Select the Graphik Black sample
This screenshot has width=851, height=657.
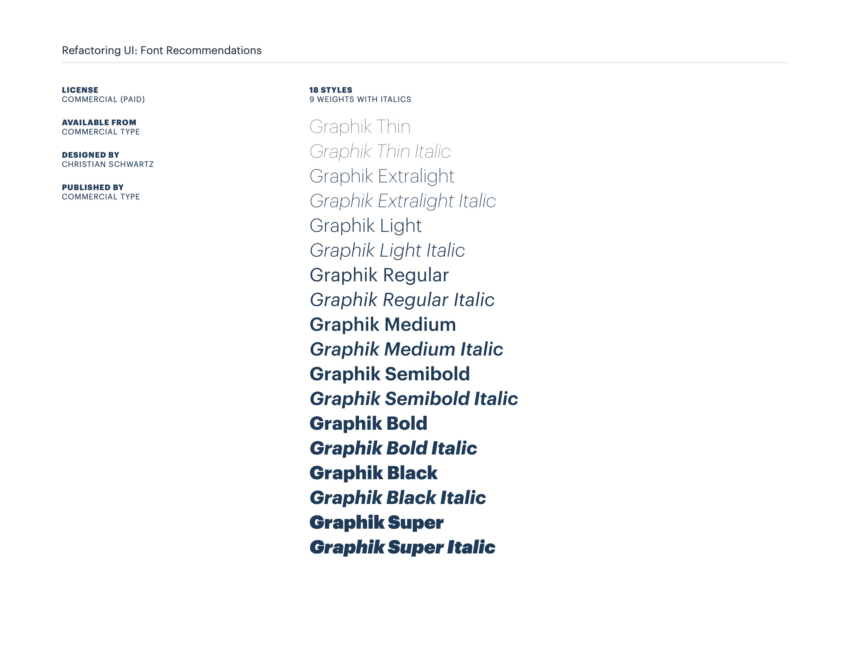coord(374,473)
